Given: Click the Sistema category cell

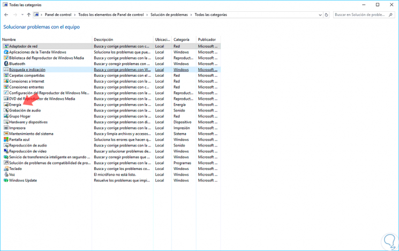Looking at the screenshot, I should point(179,134).
